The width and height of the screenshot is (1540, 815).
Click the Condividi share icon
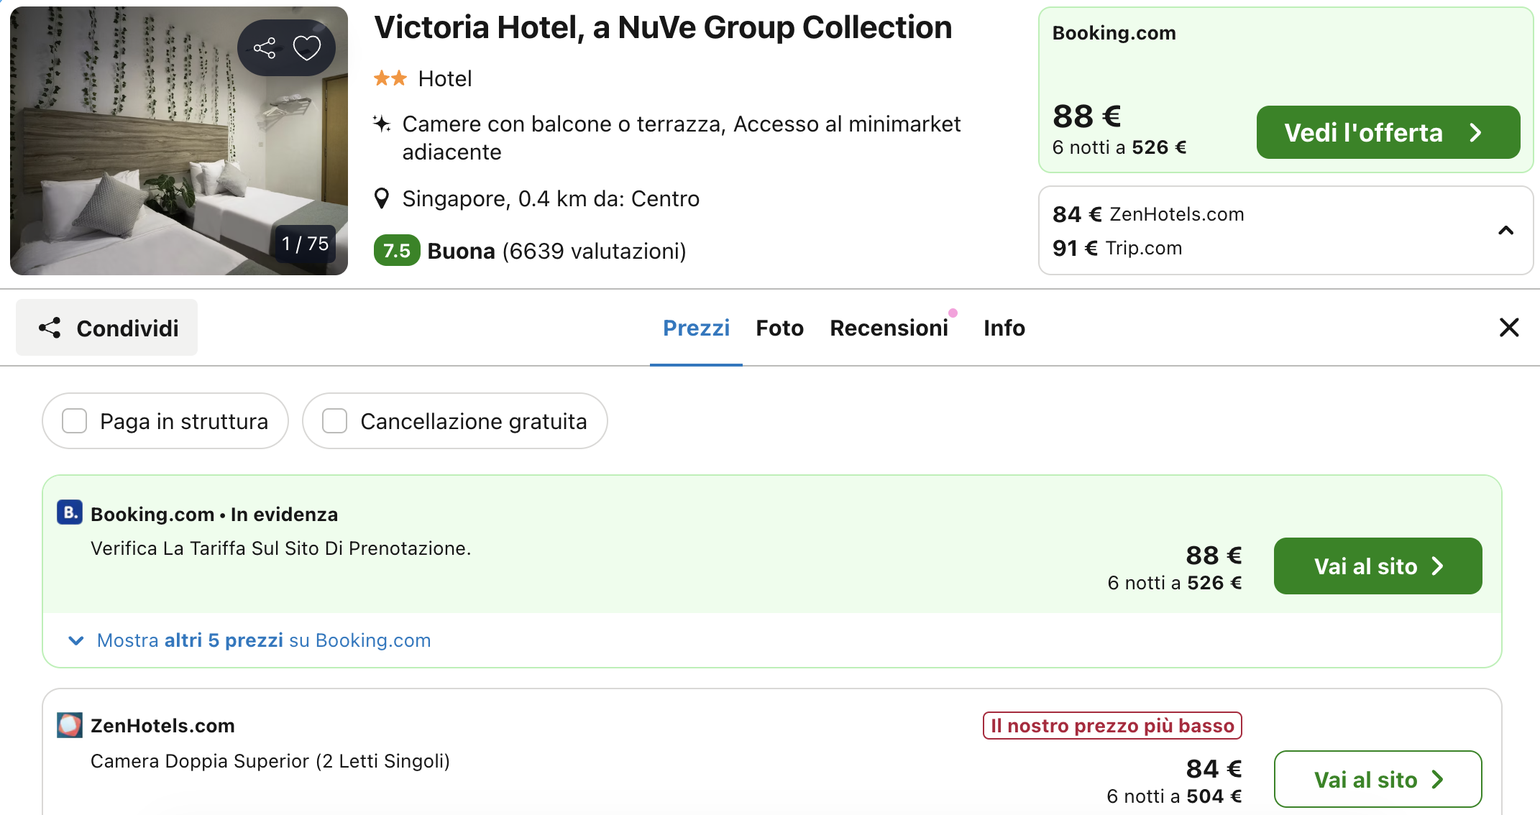tap(49, 327)
